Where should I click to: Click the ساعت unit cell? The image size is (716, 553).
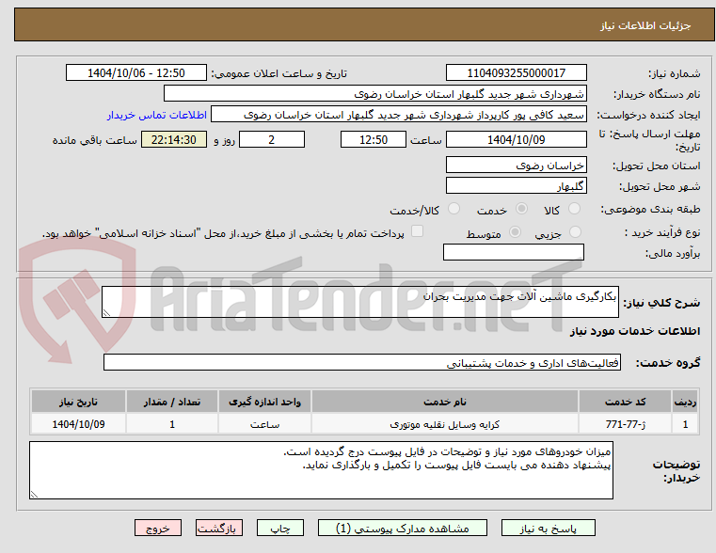point(264,424)
